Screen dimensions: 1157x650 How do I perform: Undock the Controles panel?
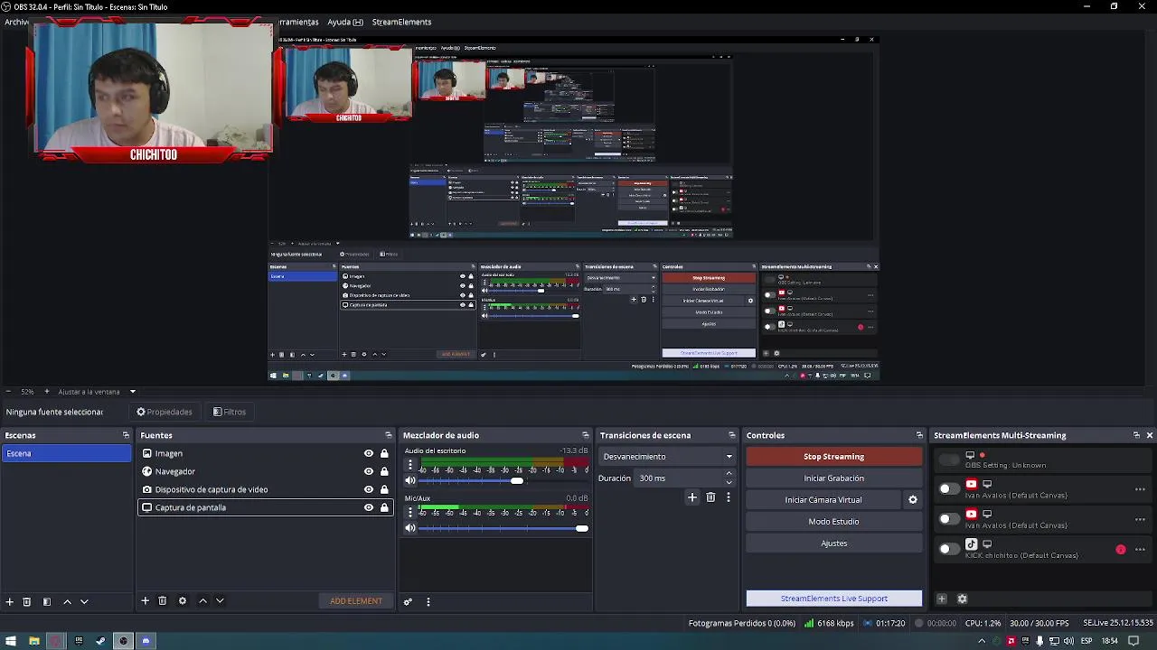click(x=919, y=435)
